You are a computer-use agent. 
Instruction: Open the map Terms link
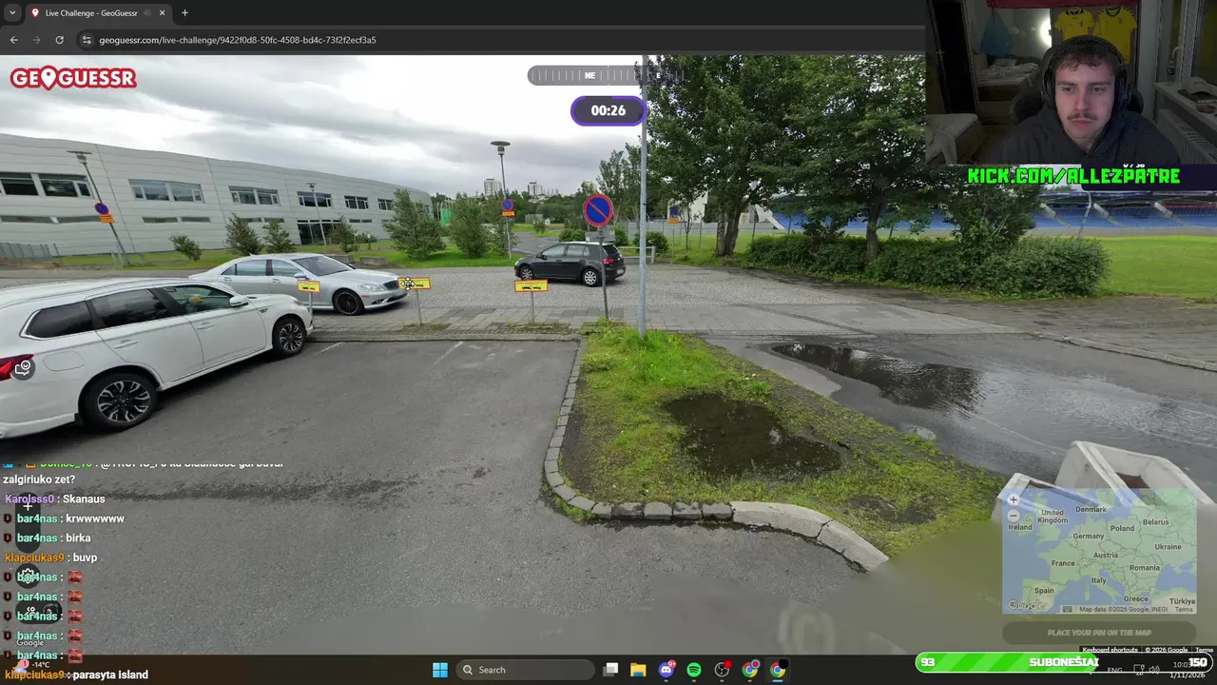(x=1184, y=609)
